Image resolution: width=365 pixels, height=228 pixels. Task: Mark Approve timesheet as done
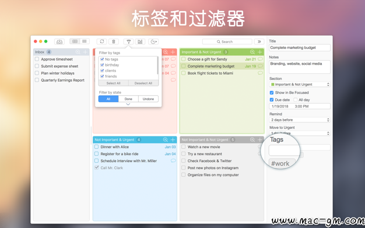coord(37,59)
